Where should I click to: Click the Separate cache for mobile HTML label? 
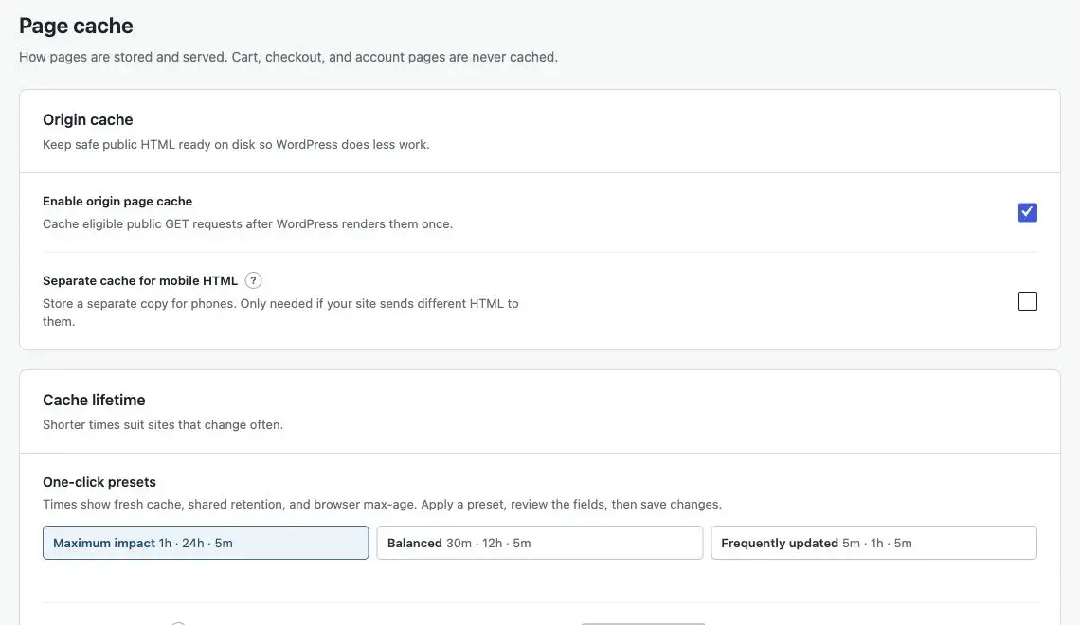click(x=140, y=280)
